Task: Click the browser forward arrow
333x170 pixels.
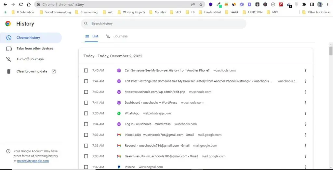Action: pyautogui.click(x=13, y=5)
